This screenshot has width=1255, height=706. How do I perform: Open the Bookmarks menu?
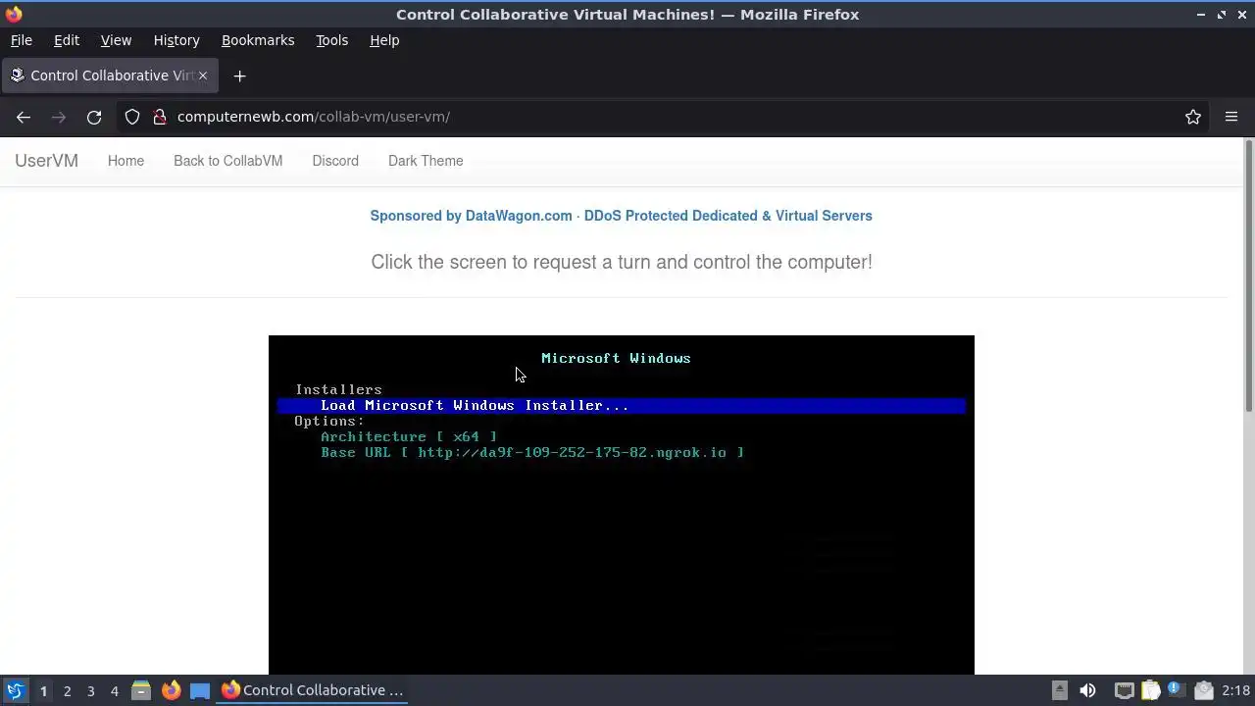[x=258, y=40]
